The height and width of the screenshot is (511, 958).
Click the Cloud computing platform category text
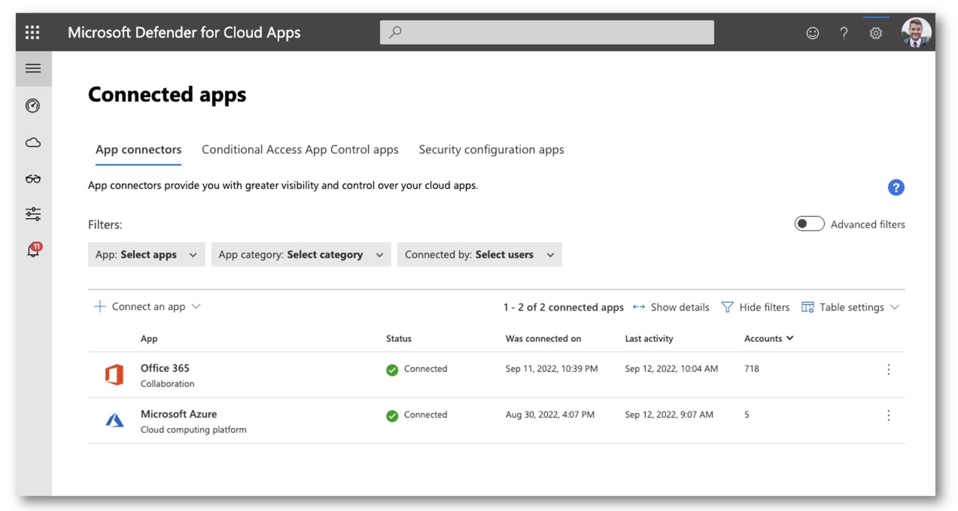point(193,430)
